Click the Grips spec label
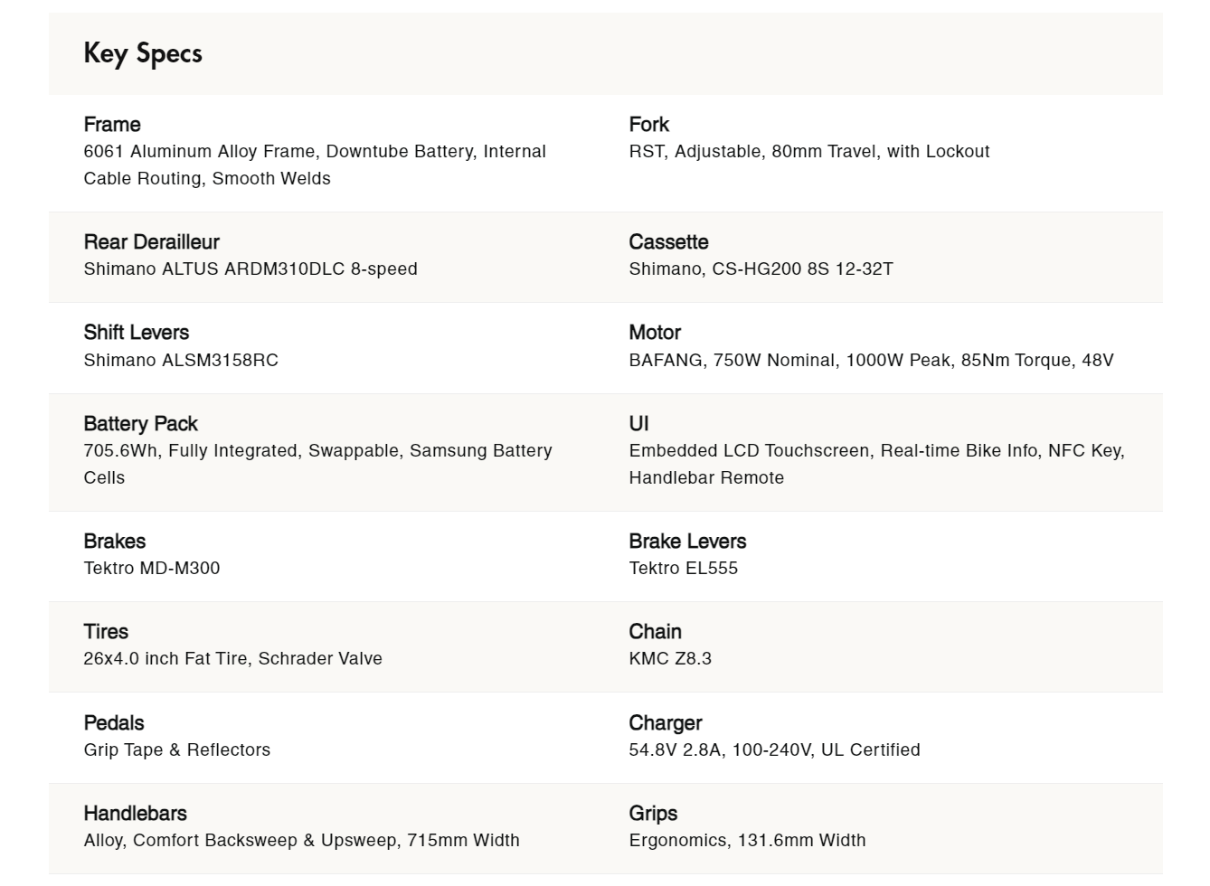This screenshot has height=886, width=1210. [x=653, y=813]
